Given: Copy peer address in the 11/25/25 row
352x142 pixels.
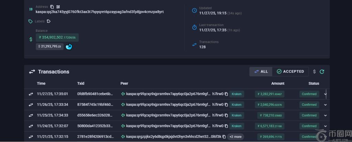Looking at the screenshot, I should click(x=226, y=116).
